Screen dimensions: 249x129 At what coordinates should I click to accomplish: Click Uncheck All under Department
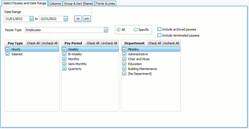[171, 43]
